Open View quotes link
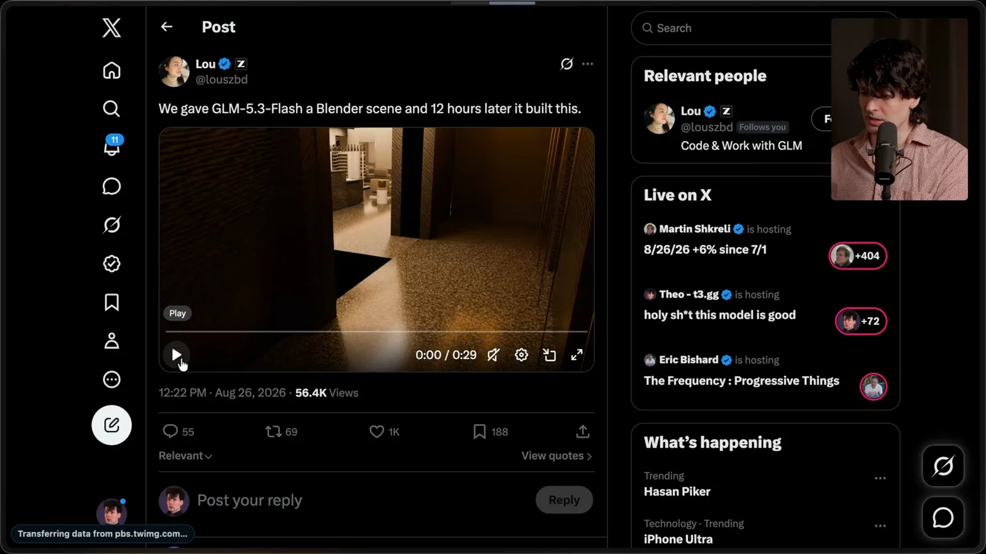This screenshot has width=986, height=554. tap(556, 456)
